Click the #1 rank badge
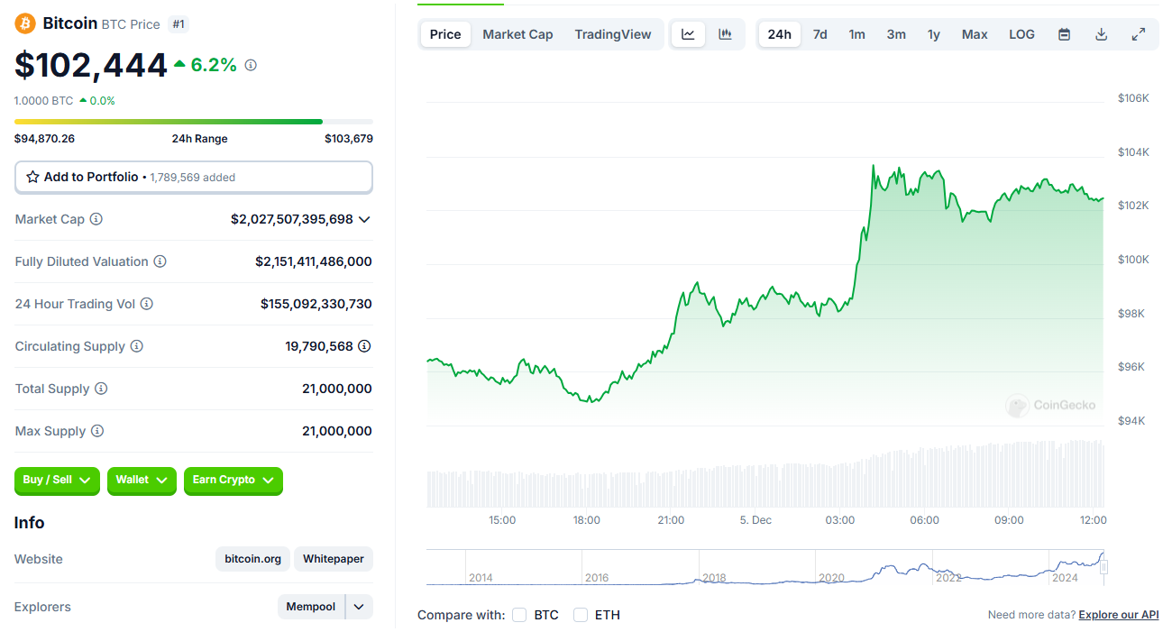The image size is (1172, 632). (x=179, y=24)
